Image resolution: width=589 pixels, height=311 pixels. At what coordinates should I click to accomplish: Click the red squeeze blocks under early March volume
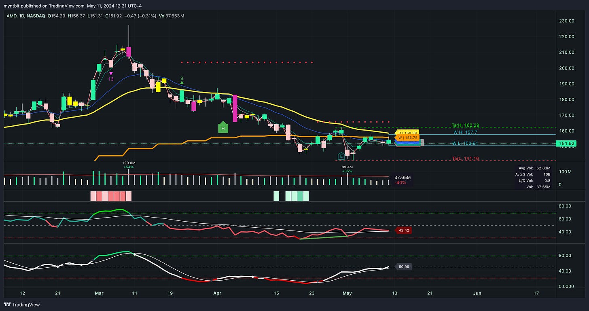tap(111, 196)
